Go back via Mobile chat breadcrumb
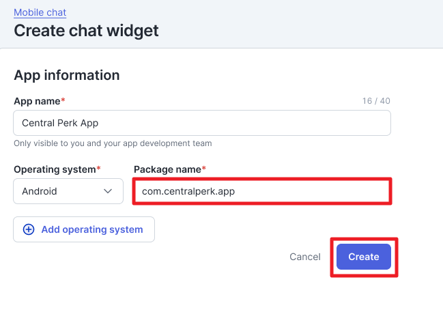The height and width of the screenshot is (327, 443). (40, 12)
